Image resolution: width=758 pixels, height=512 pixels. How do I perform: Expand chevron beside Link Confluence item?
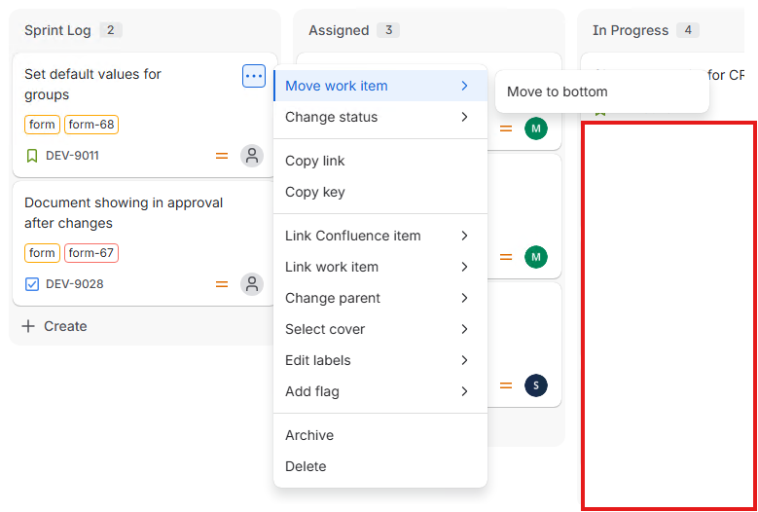tap(464, 236)
